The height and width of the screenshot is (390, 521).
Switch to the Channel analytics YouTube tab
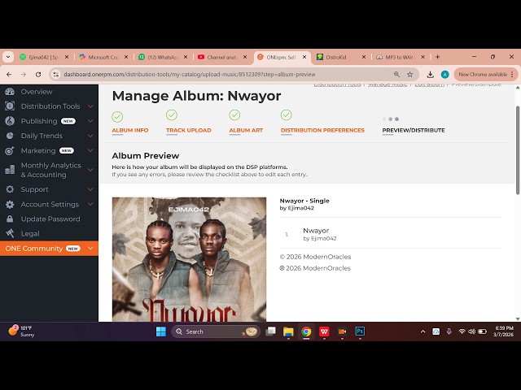coord(222,57)
